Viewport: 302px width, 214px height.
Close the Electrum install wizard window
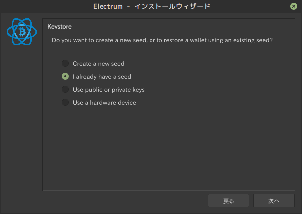click(294, 6)
